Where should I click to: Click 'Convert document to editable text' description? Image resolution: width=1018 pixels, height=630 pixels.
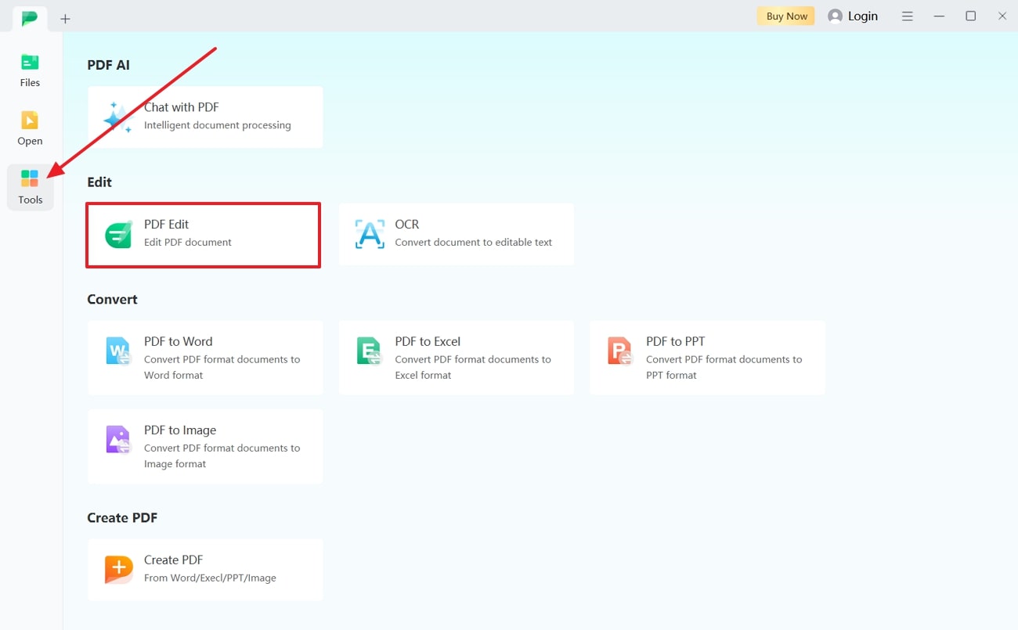pos(474,243)
